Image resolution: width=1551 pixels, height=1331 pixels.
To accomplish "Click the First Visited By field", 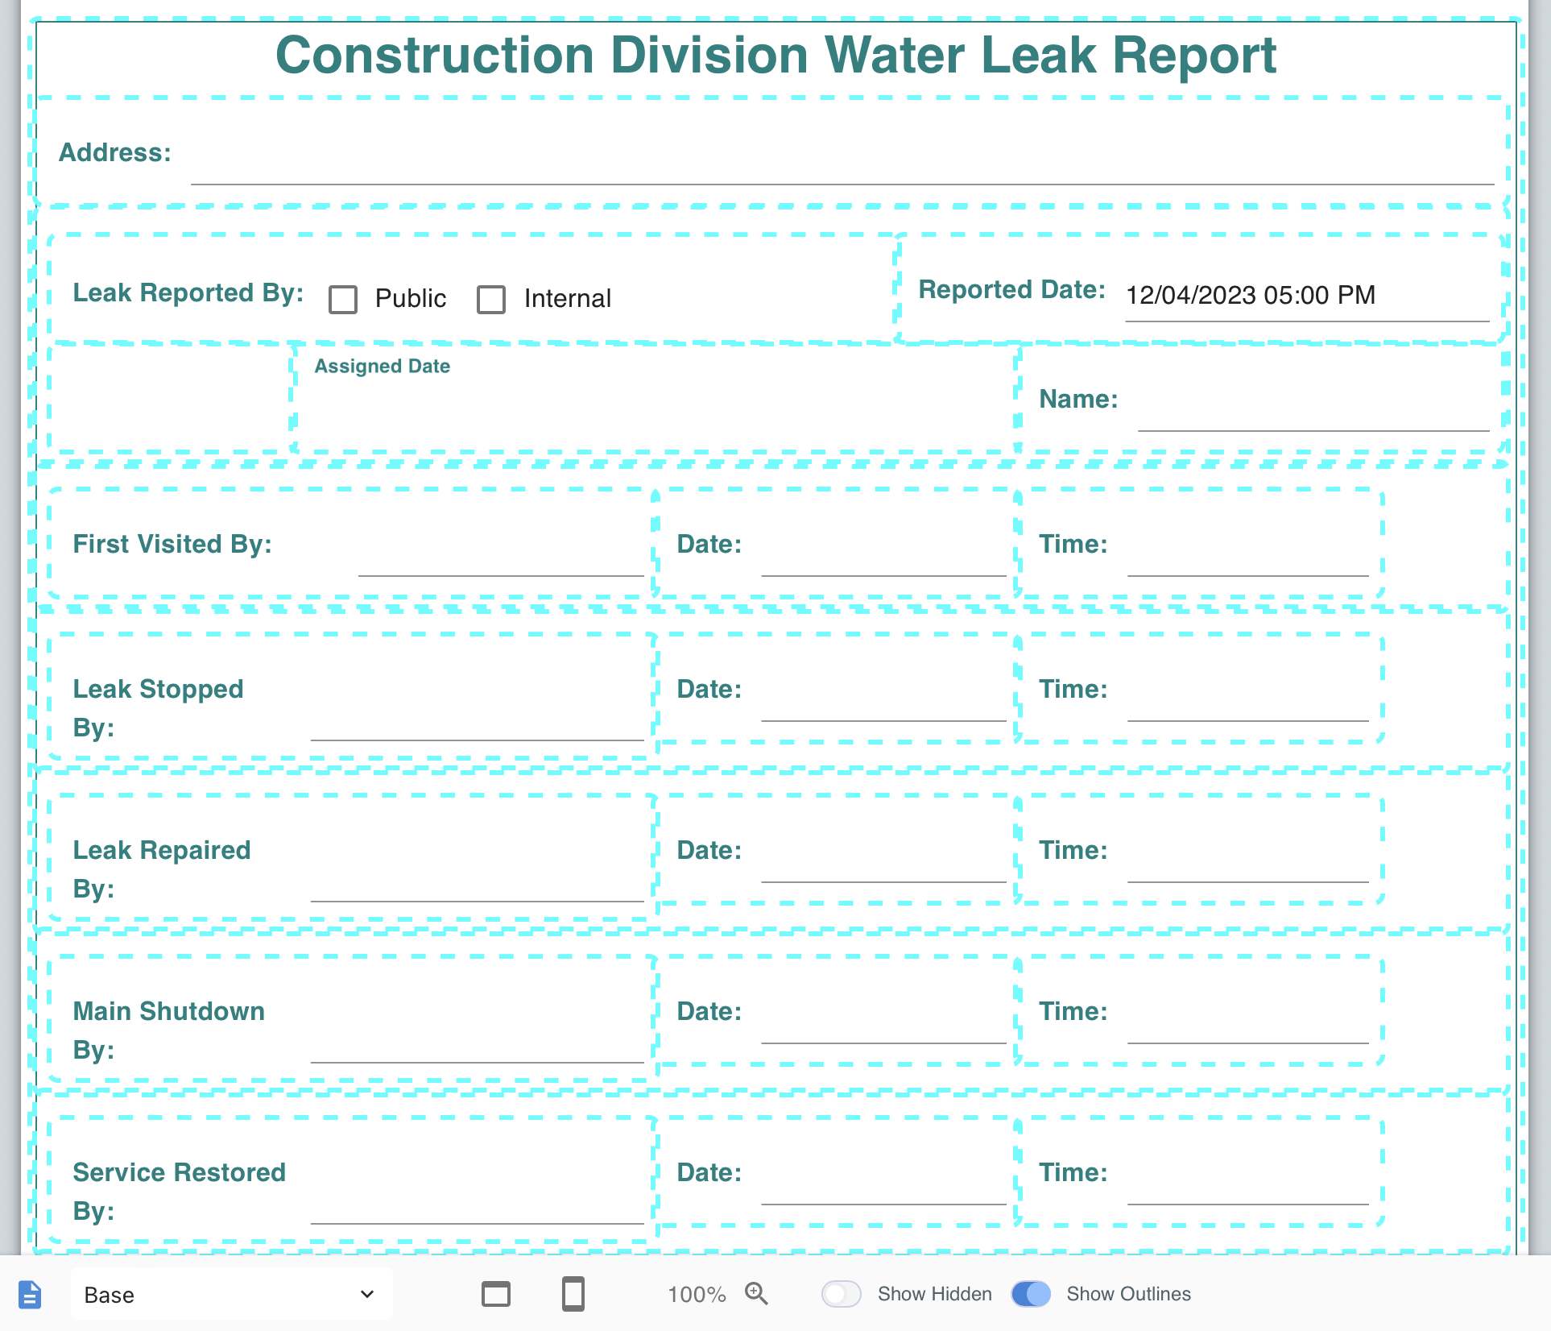I will click(500, 559).
